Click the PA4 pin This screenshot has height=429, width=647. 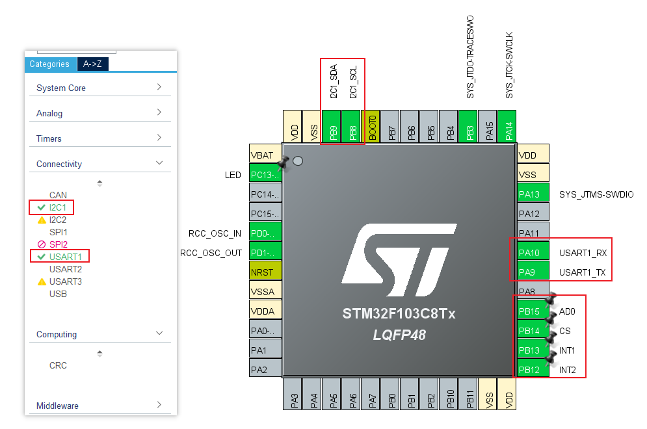click(311, 394)
